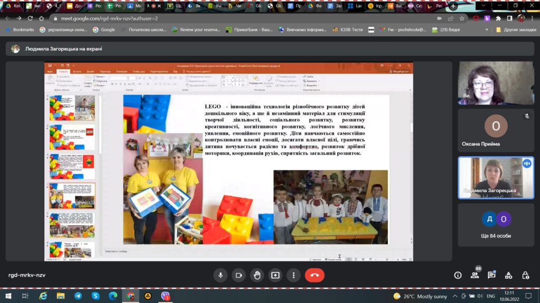Open meeting details info icon
This screenshot has height=303, width=540.
[458, 275]
